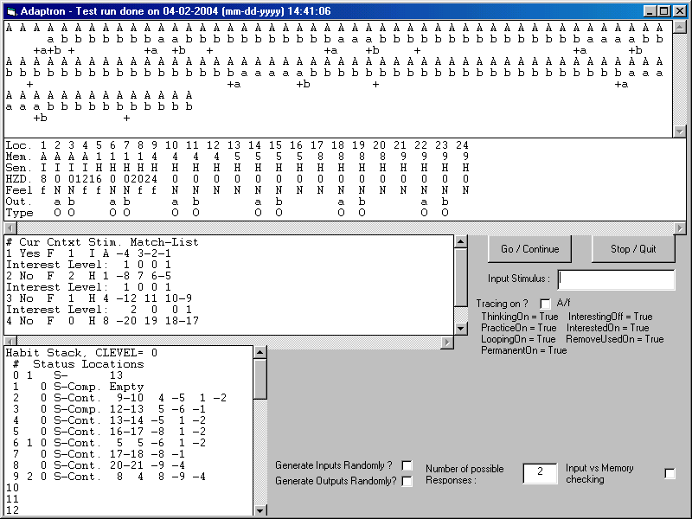
Task: Click the Stop / Quit button
Action: (x=633, y=249)
